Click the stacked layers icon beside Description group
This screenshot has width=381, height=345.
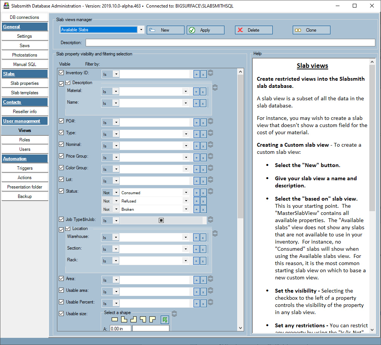(x=215, y=87)
